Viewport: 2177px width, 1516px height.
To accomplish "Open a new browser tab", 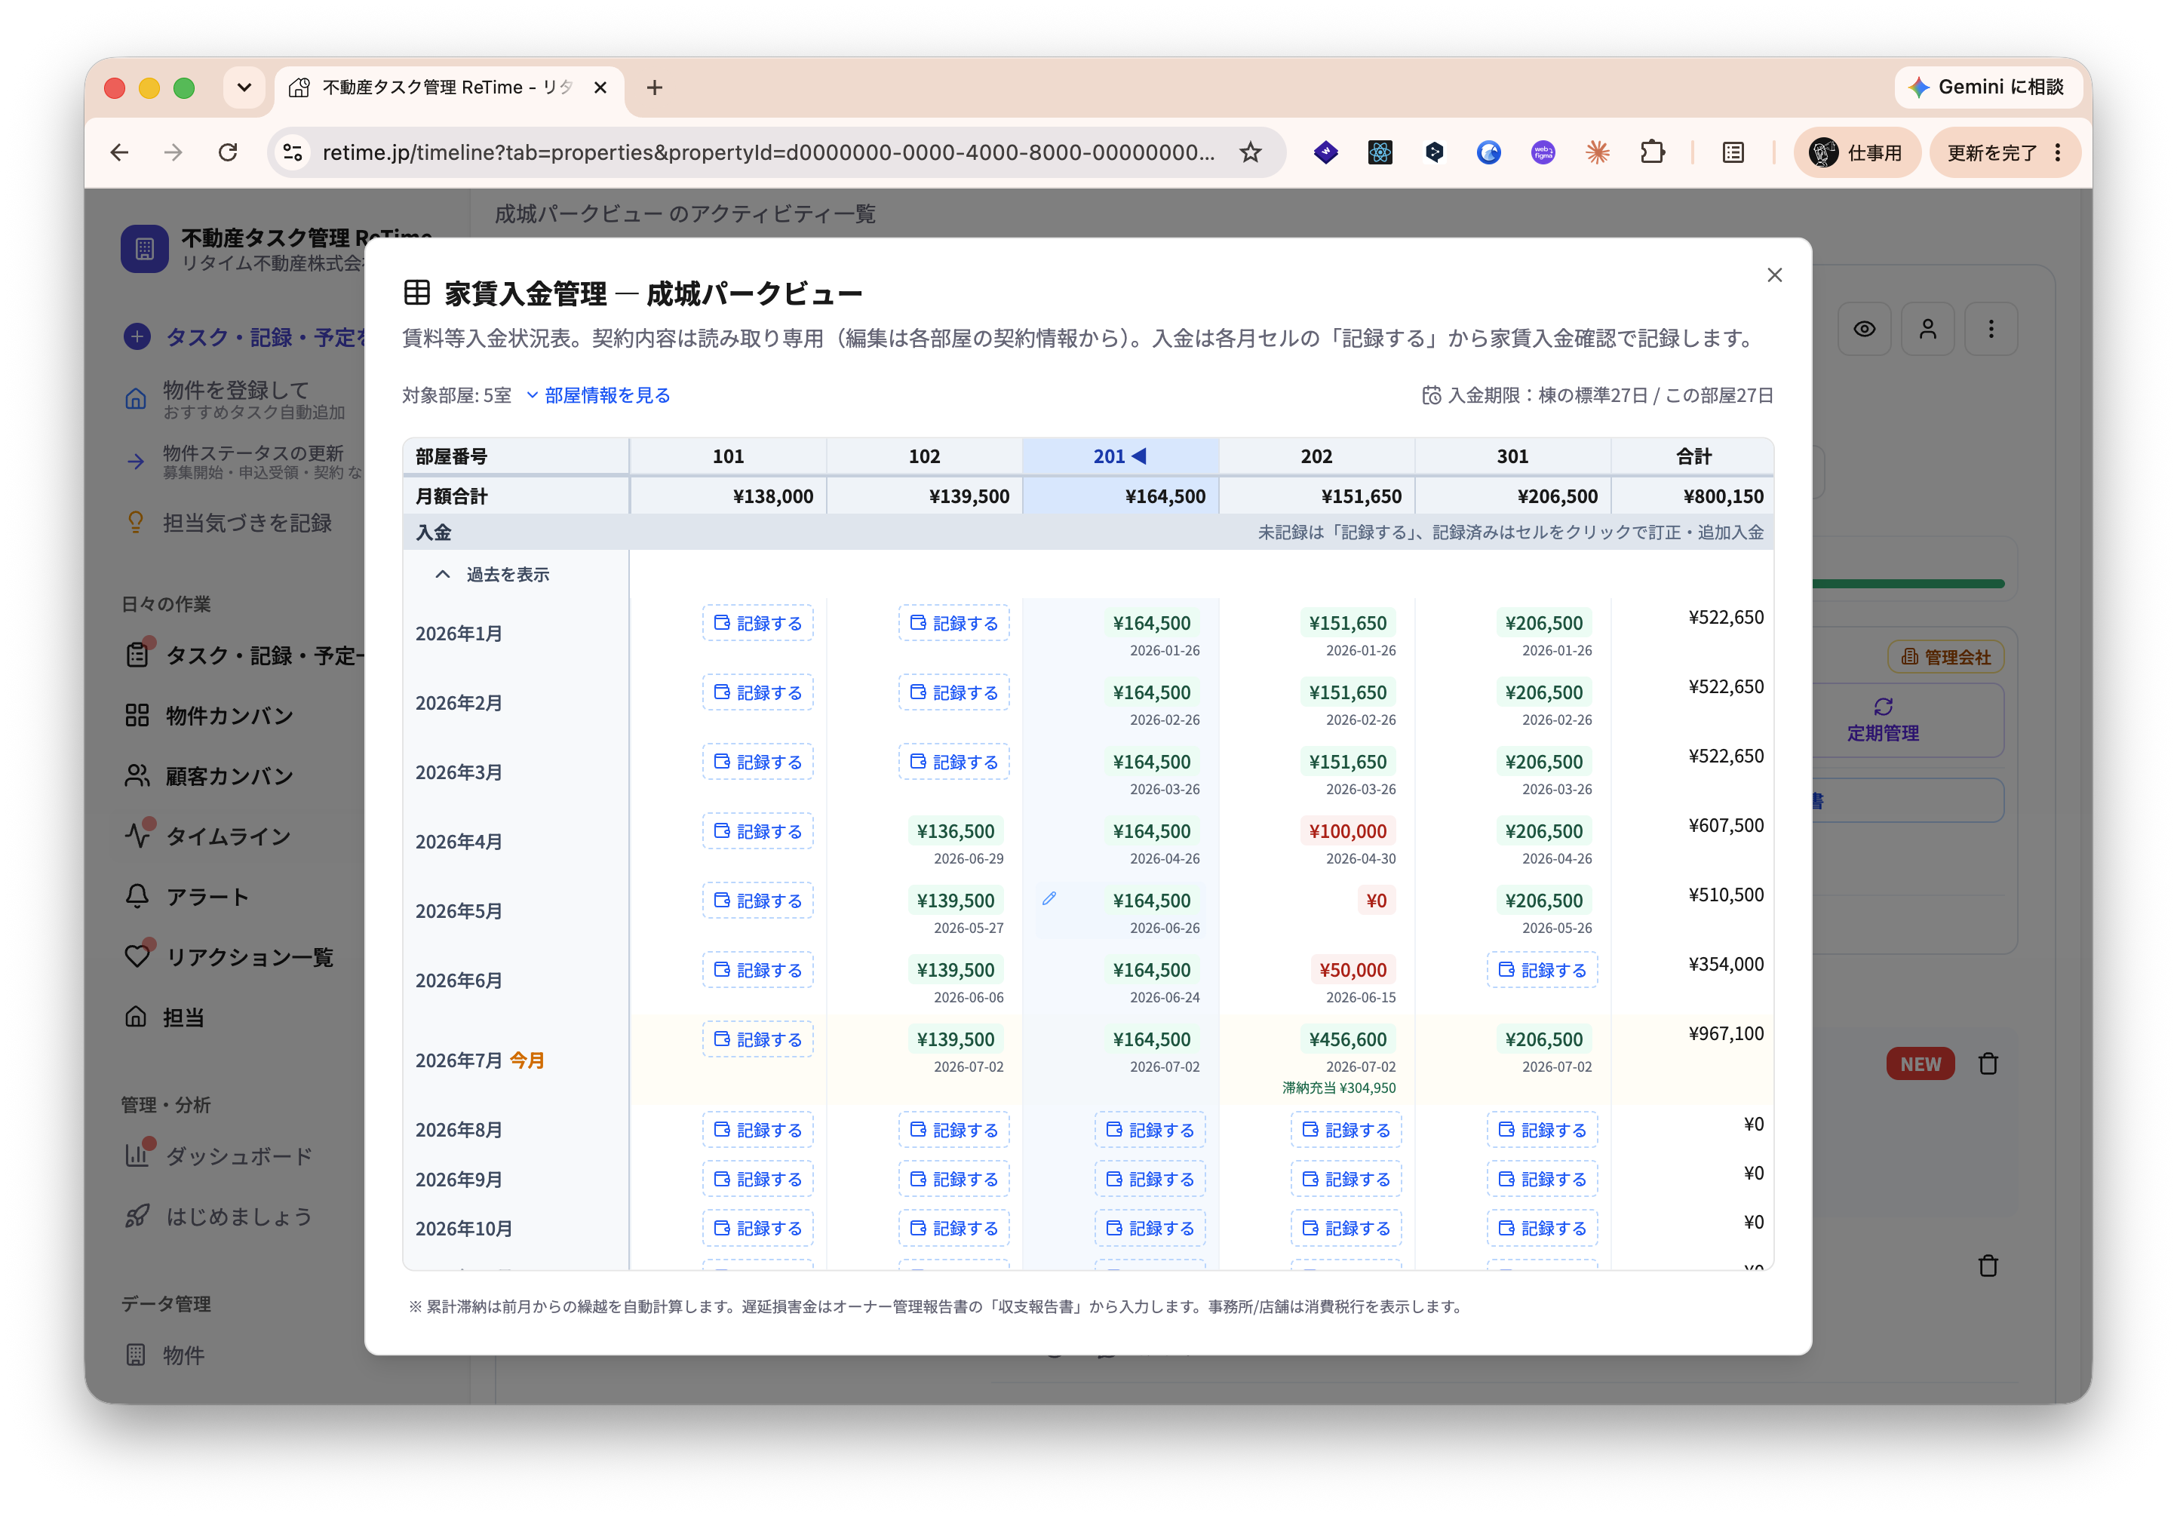I will coord(654,87).
